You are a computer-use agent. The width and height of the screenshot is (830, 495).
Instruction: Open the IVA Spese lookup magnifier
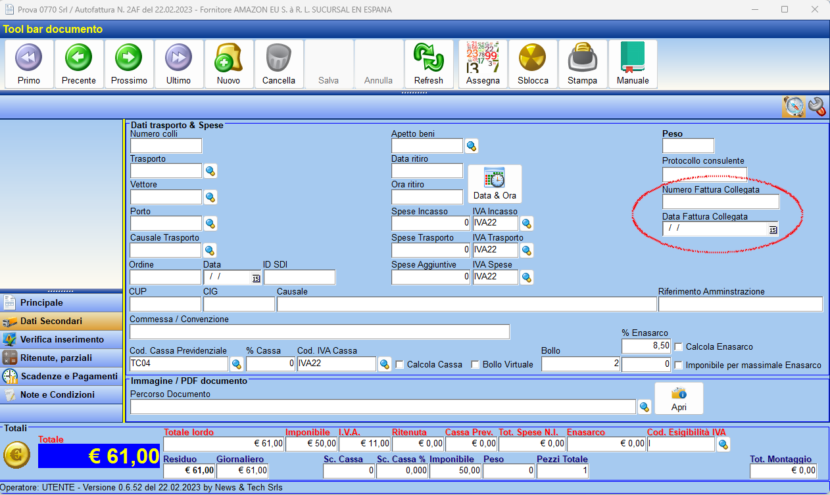tap(527, 277)
